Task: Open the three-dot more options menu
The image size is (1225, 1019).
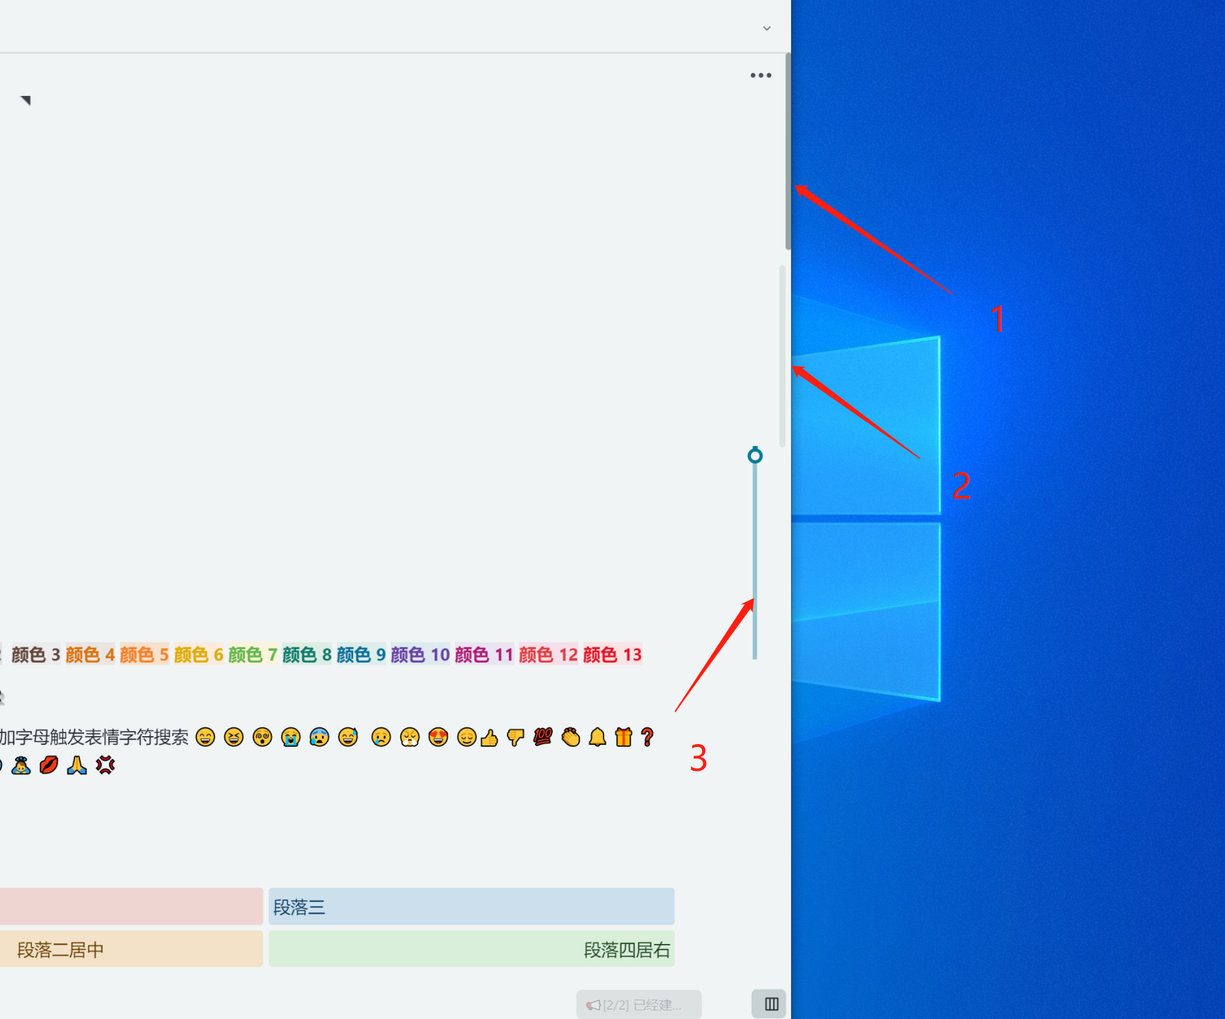Action: click(x=761, y=75)
